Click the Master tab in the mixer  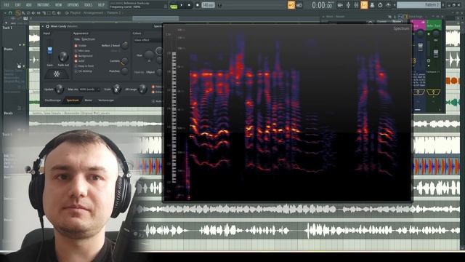(397, 22)
